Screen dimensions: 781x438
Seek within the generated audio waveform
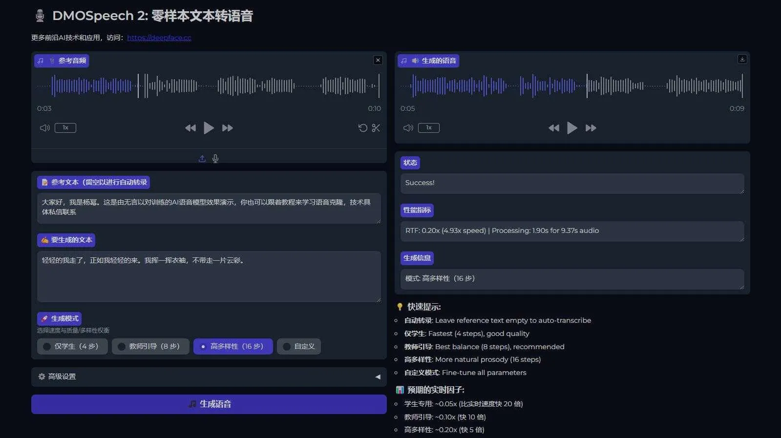point(571,86)
